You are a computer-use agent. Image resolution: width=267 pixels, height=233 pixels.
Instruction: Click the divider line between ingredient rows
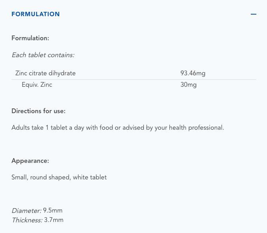point(134,79)
